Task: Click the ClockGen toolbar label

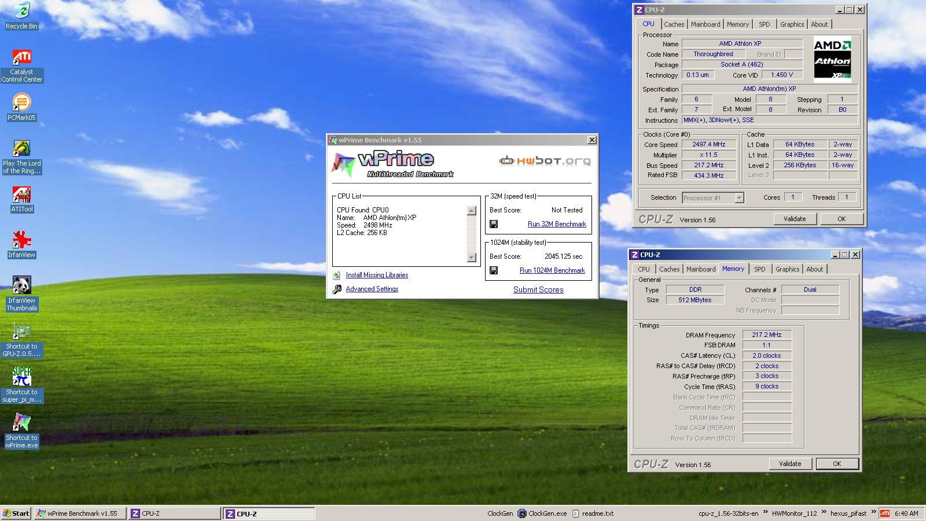Action: click(500, 513)
